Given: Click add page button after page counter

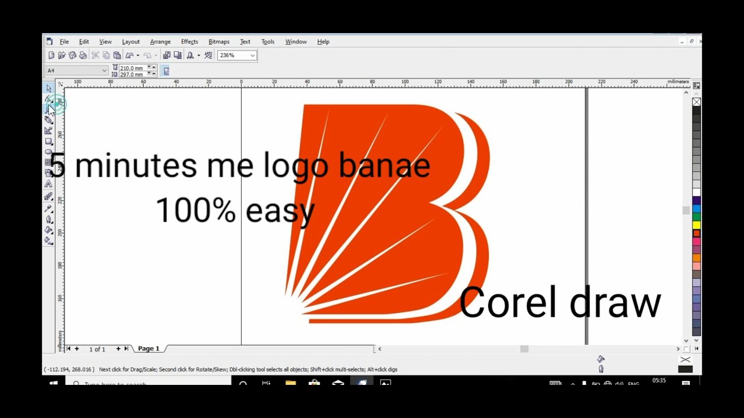Looking at the screenshot, I should point(118,348).
